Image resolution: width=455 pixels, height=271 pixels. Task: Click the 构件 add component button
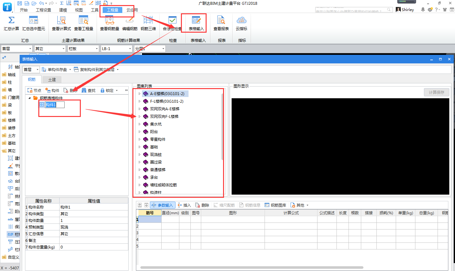pyautogui.click(x=53, y=90)
